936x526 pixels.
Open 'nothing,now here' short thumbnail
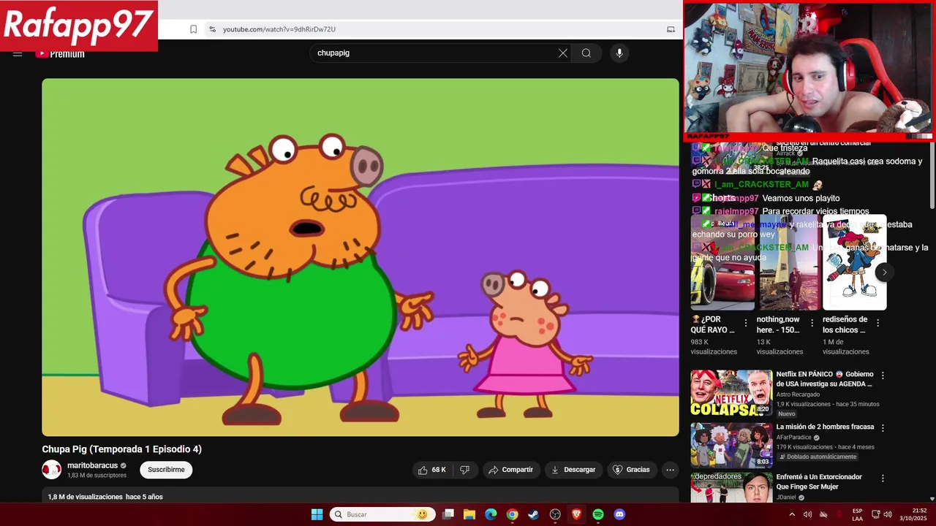(x=788, y=262)
